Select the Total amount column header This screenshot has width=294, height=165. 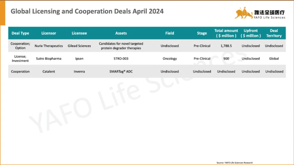tap(226, 33)
